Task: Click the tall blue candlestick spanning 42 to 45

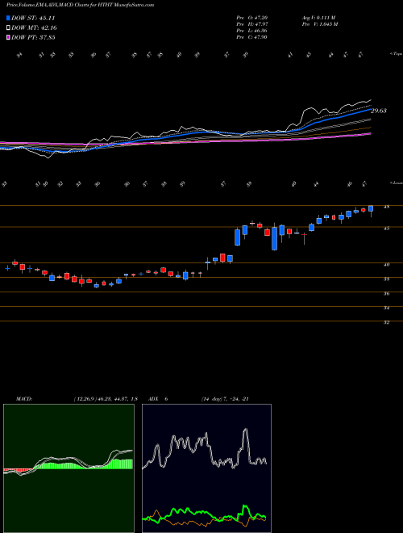Action: coord(274,238)
